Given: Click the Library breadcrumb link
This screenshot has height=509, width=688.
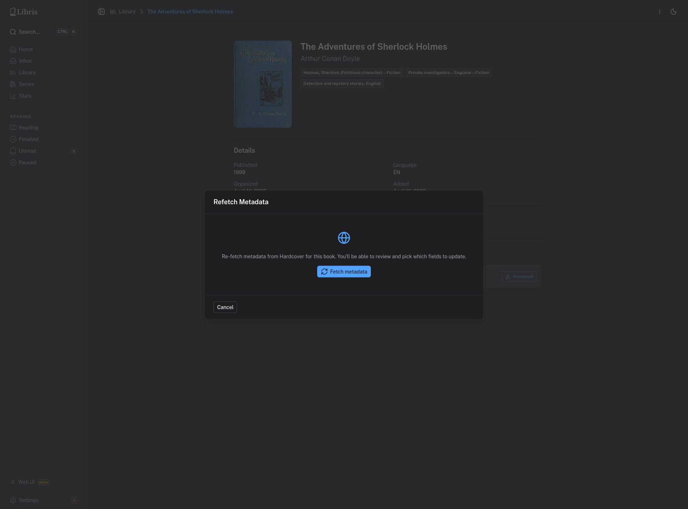Looking at the screenshot, I should (x=127, y=12).
